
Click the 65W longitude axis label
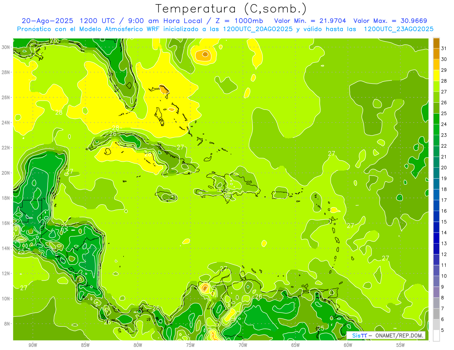click(x=295, y=345)
